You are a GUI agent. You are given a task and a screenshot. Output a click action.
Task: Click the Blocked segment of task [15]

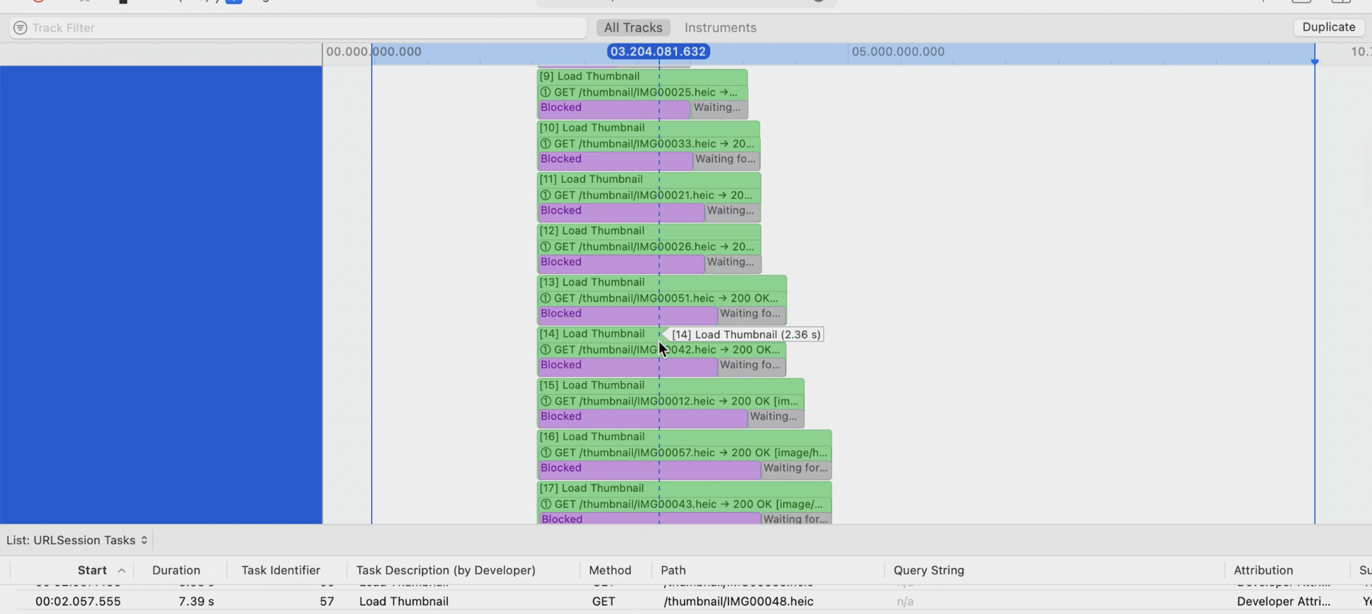click(x=642, y=418)
